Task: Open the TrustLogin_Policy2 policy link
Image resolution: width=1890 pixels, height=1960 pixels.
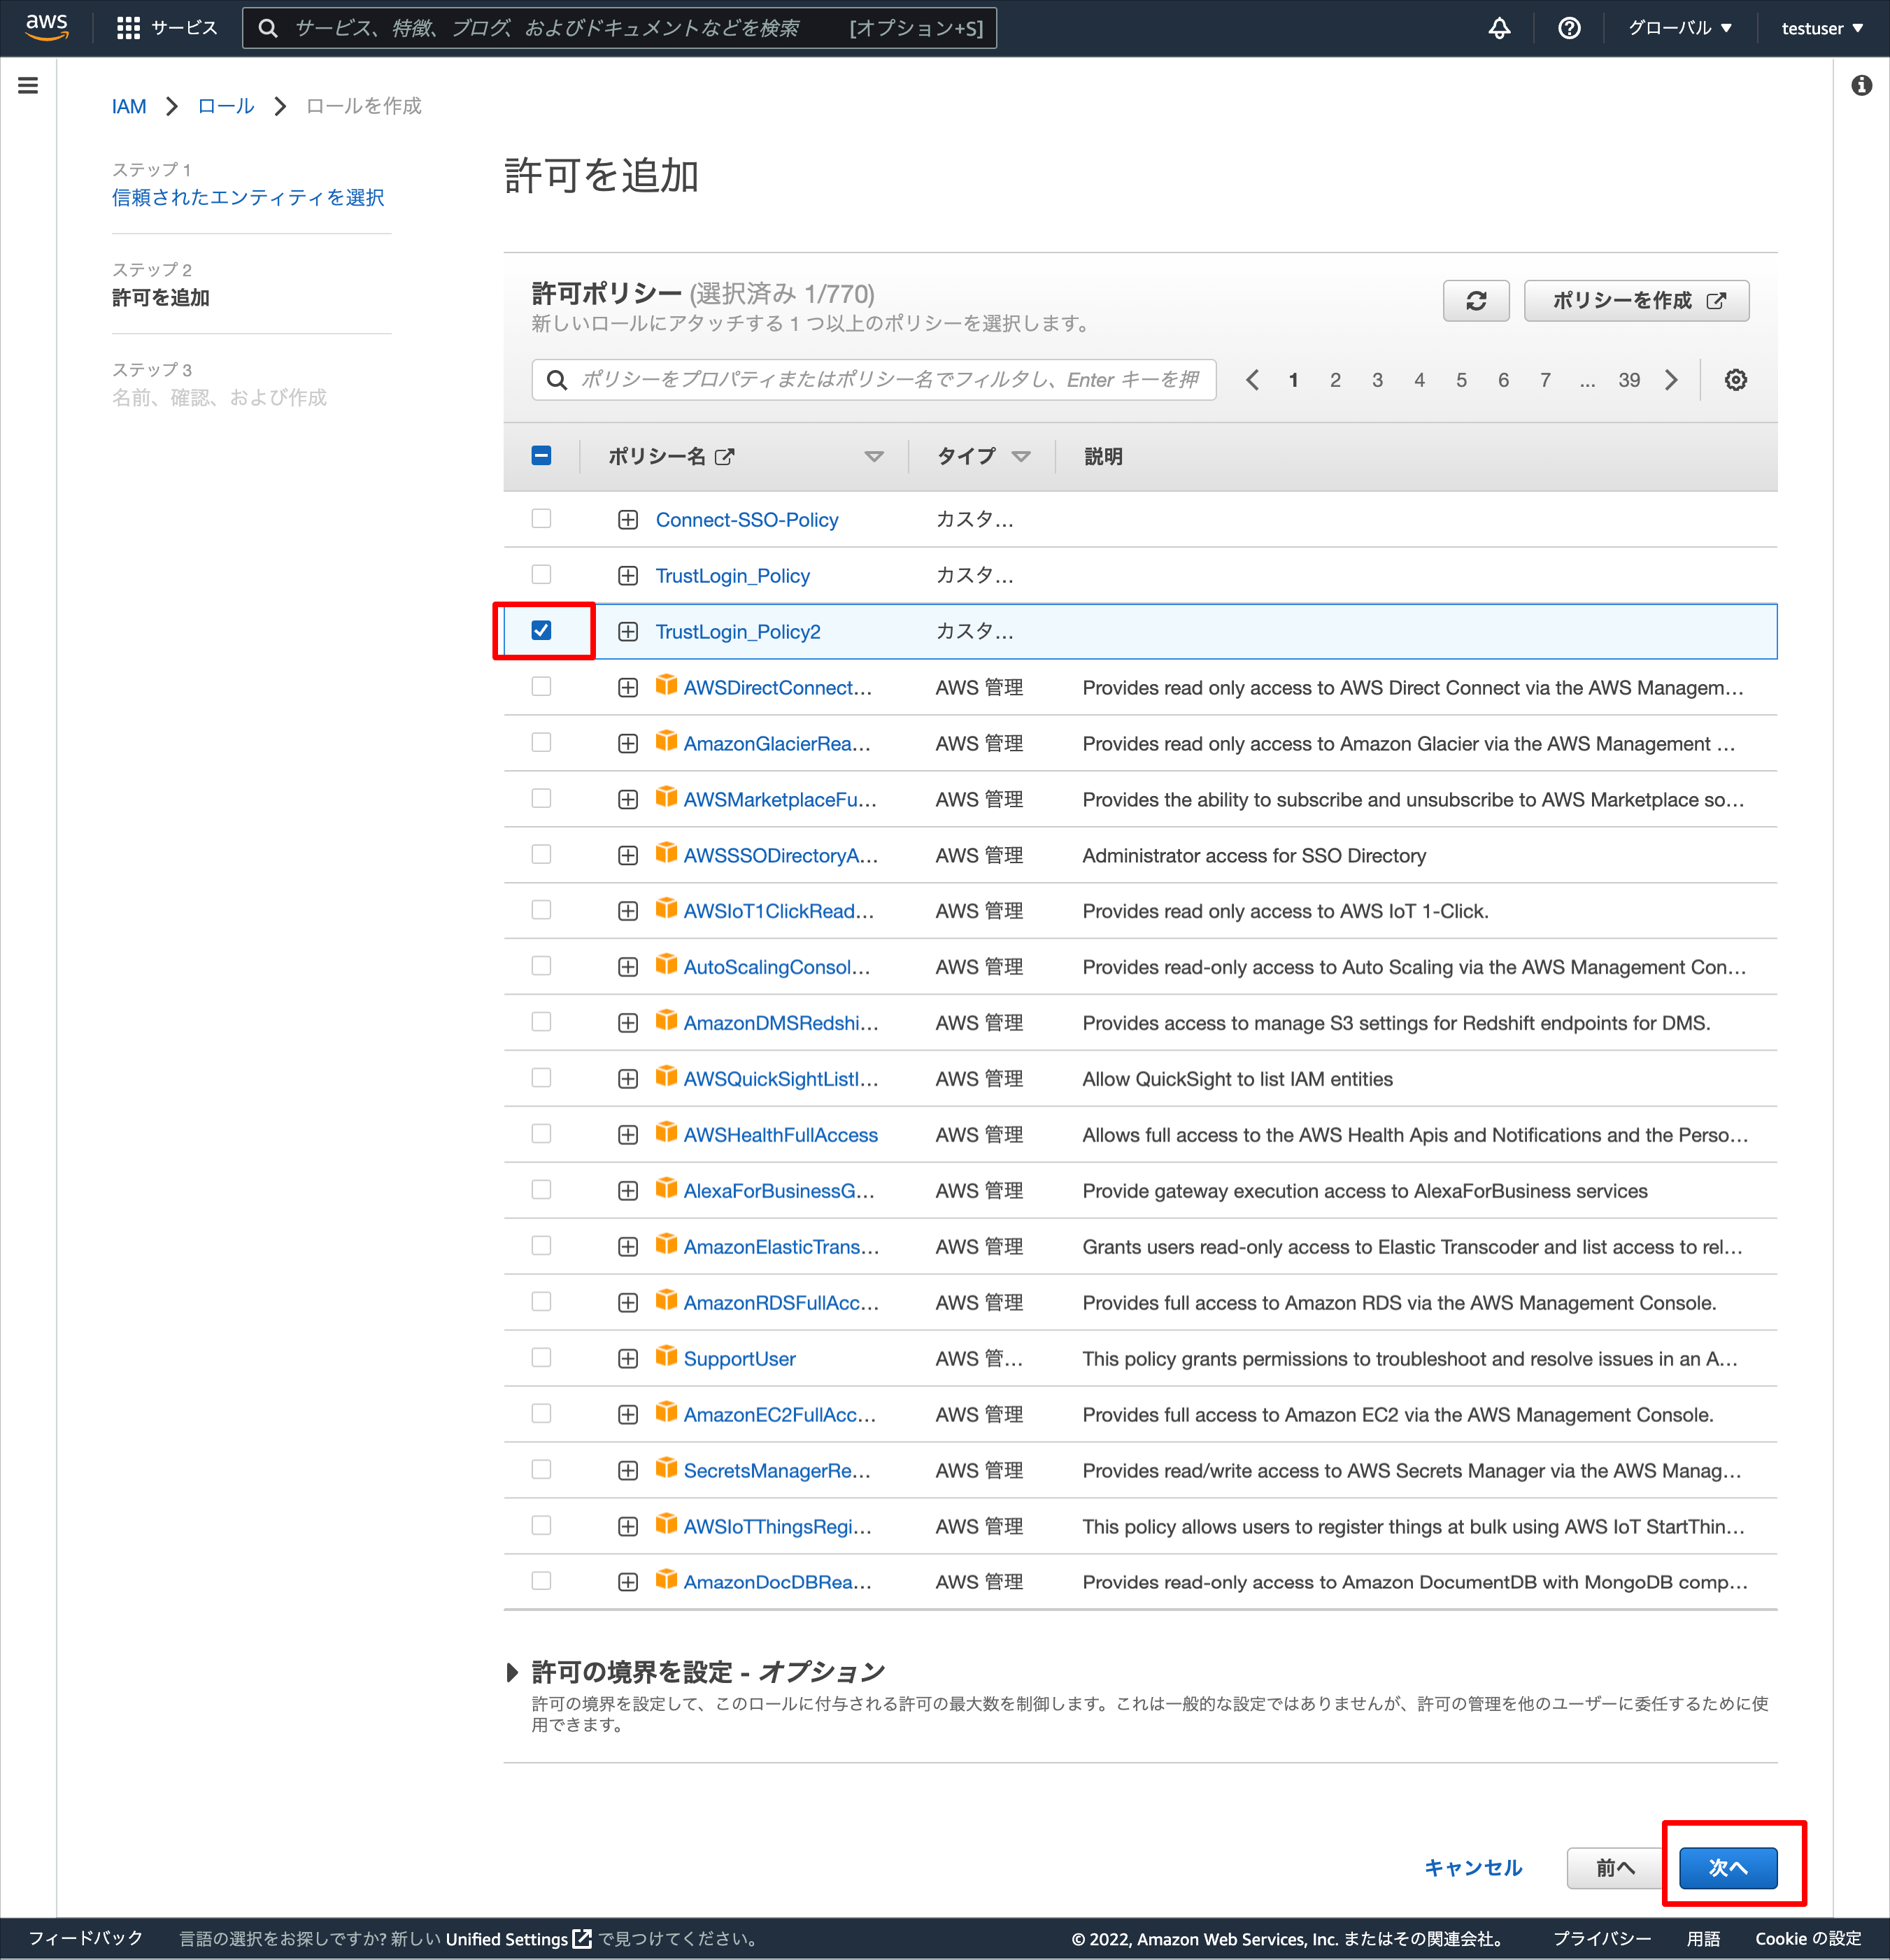Action: click(738, 632)
